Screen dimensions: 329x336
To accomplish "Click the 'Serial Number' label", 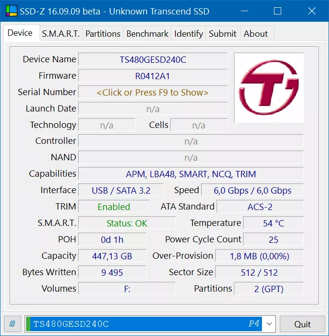I will [47, 92].
